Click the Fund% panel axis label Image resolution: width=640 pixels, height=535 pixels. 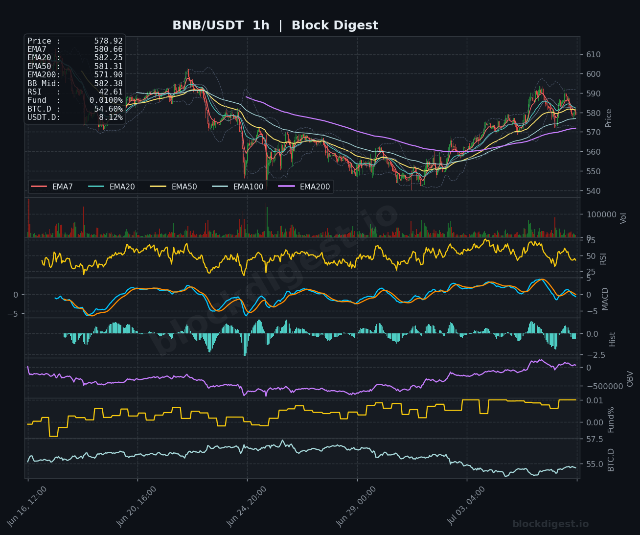[x=611, y=419]
